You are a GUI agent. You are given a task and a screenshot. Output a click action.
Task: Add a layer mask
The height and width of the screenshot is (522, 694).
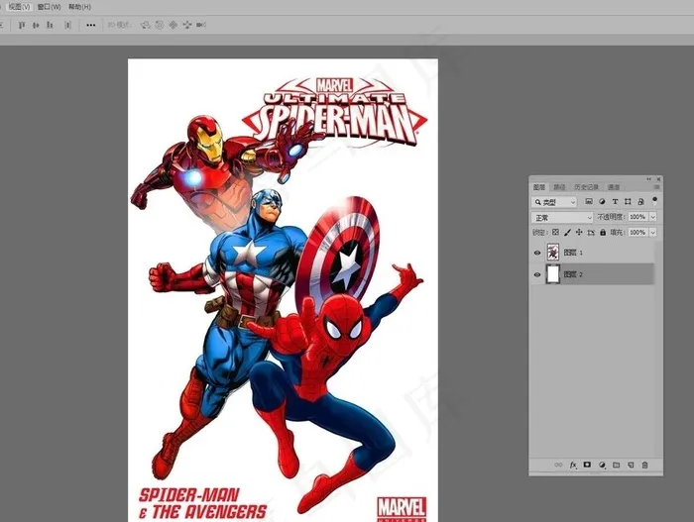(x=587, y=465)
